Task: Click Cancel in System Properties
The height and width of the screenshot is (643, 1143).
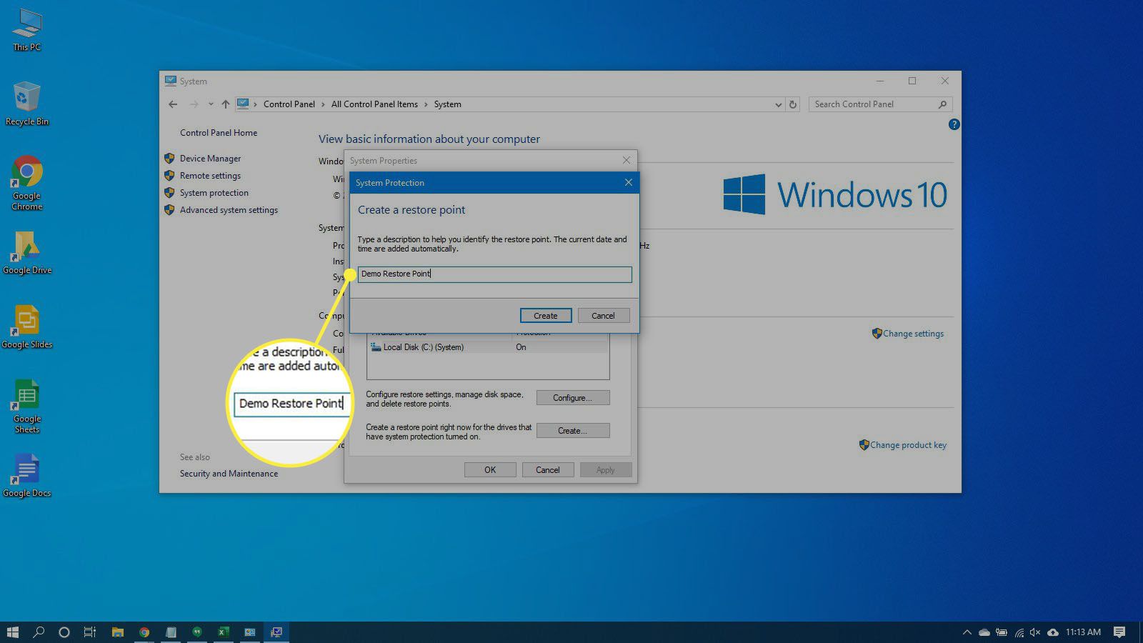Action: [x=548, y=470]
